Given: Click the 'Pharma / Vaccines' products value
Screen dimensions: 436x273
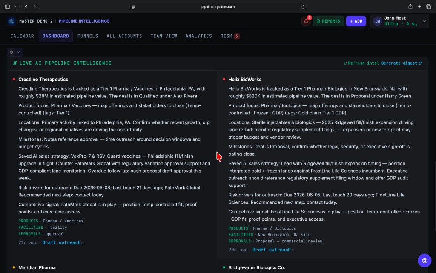Looking at the screenshot, I should click(x=63, y=221).
